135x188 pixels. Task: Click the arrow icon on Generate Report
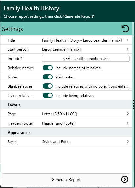point(125,179)
